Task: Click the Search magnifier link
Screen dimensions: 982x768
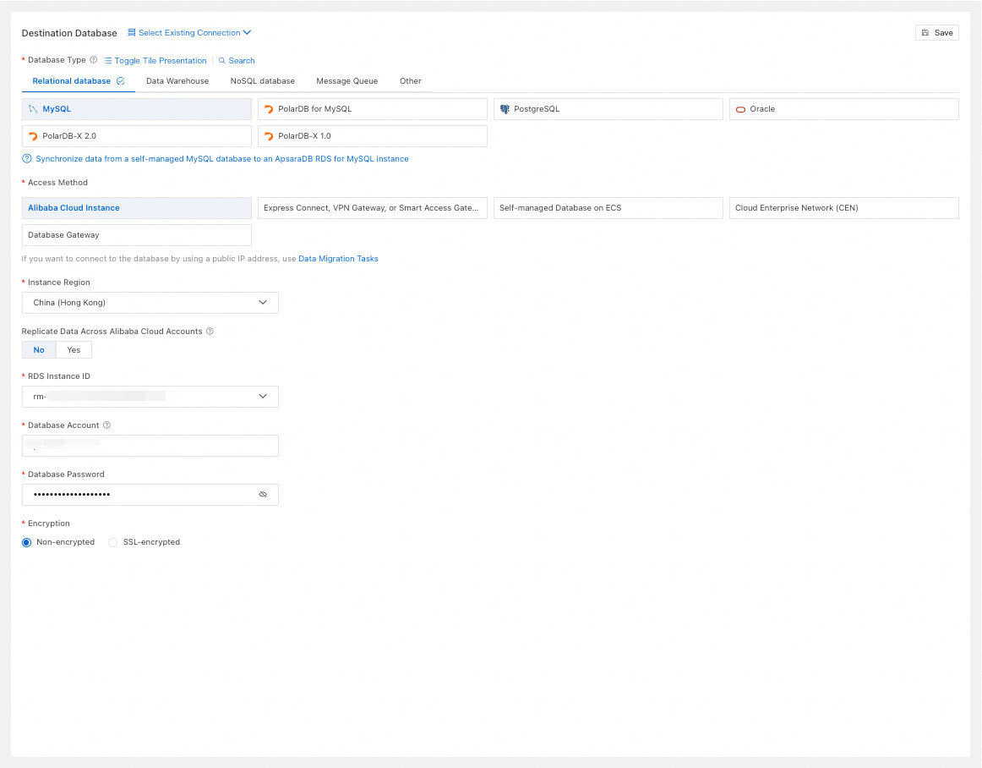Action: click(x=237, y=61)
